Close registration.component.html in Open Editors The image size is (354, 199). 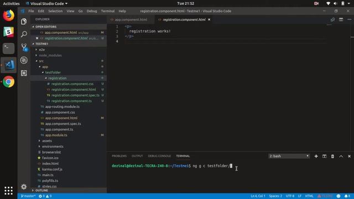(x=37, y=38)
